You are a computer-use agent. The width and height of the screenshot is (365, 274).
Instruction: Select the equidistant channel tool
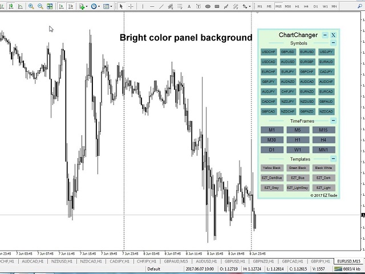(171, 6)
